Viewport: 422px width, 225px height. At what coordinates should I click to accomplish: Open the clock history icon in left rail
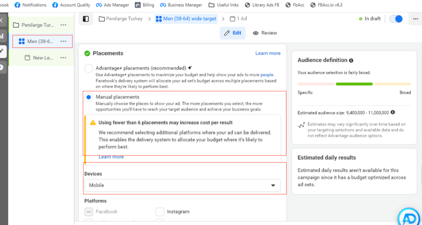pyautogui.click(x=2, y=67)
